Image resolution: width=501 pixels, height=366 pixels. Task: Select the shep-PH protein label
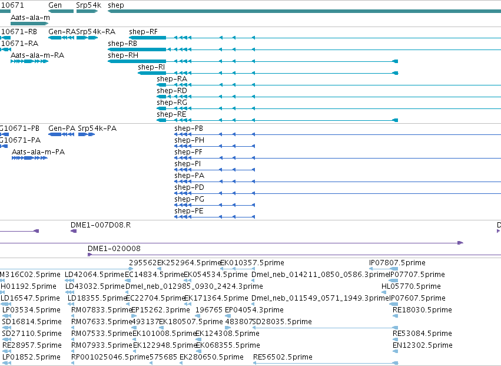click(x=189, y=140)
